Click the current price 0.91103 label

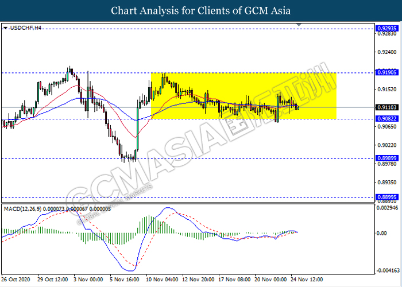pyautogui.click(x=387, y=107)
